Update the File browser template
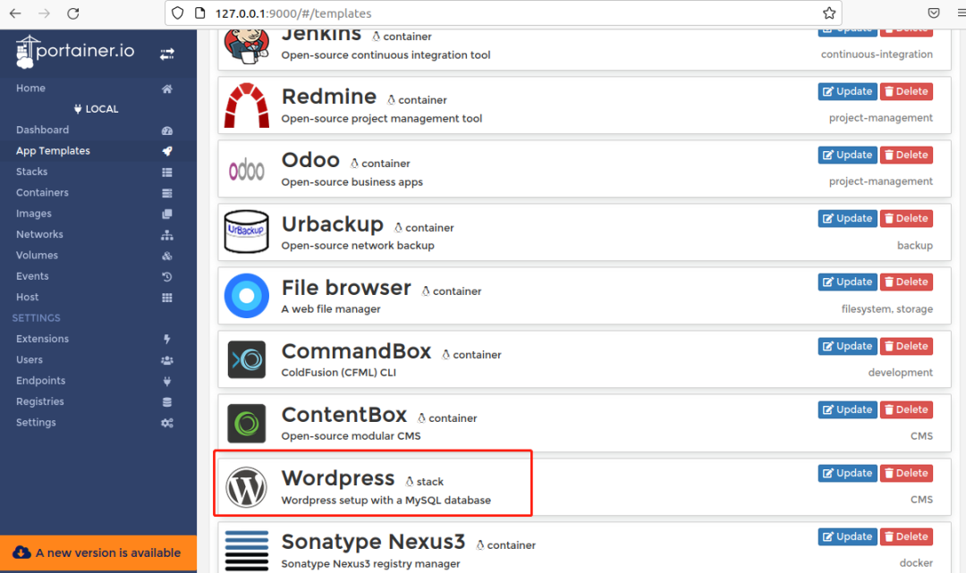This screenshot has height=573, width=966. pyautogui.click(x=847, y=282)
